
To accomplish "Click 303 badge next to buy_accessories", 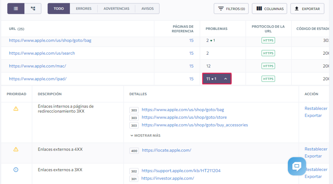I will 134,125.
